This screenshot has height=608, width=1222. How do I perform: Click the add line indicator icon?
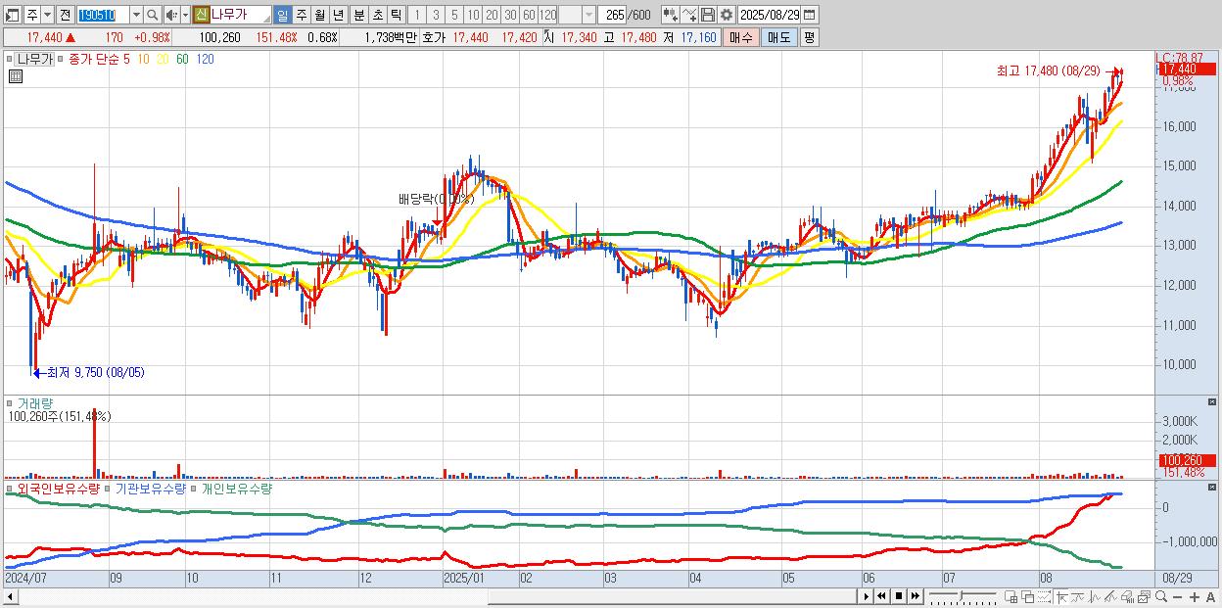[689, 15]
